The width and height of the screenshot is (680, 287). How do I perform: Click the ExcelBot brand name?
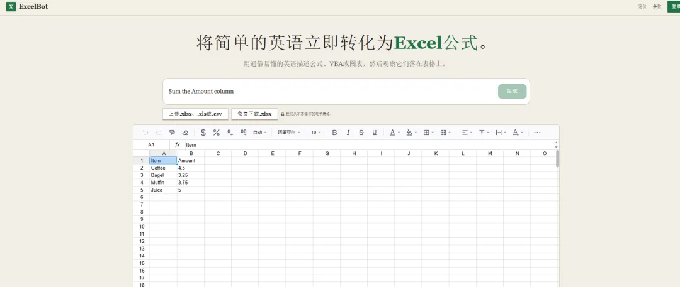coord(33,6)
